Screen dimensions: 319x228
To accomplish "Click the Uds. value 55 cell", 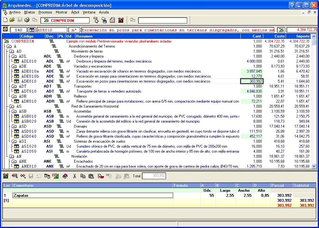I will [x=208, y=195].
